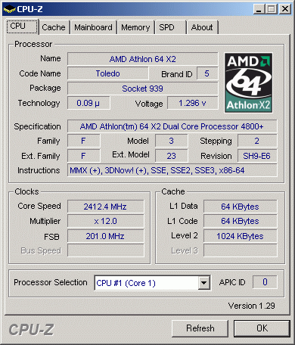Click the Processor Selection label
The height and width of the screenshot is (345, 295).
(x=51, y=282)
